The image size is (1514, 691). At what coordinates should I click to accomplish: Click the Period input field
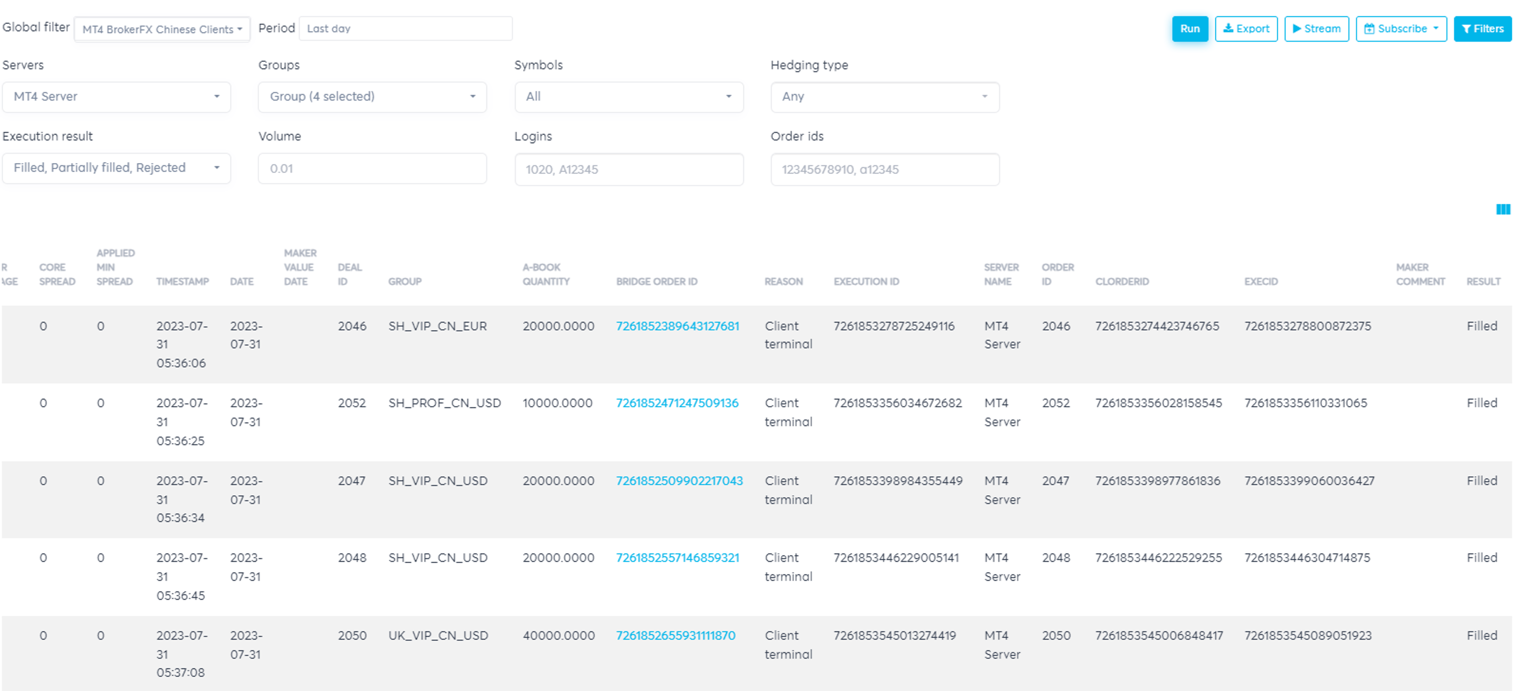406,29
